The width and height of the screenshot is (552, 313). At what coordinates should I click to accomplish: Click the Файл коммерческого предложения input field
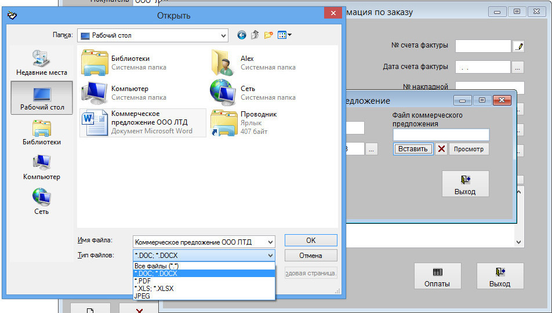click(x=441, y=135)
